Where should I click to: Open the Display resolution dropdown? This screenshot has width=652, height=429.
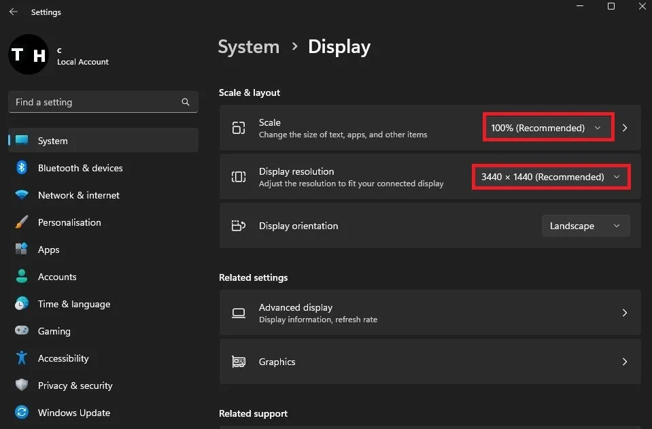(551, 177)
